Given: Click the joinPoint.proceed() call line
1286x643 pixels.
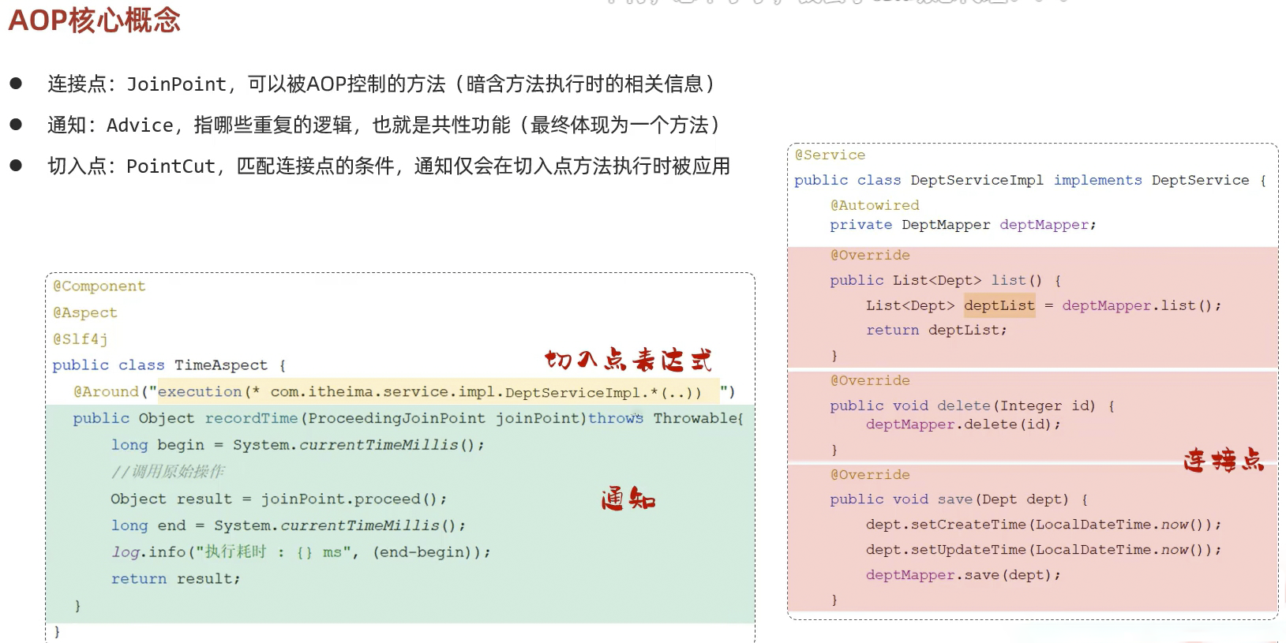Looking at the screenshot, I should (278, 499).
